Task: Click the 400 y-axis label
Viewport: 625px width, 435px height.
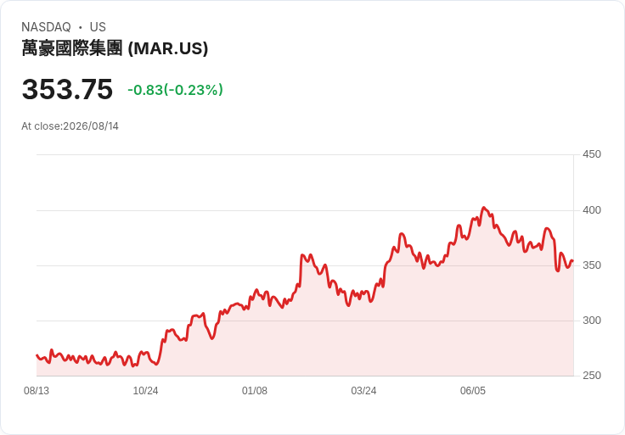Action: tap(592, 210)
